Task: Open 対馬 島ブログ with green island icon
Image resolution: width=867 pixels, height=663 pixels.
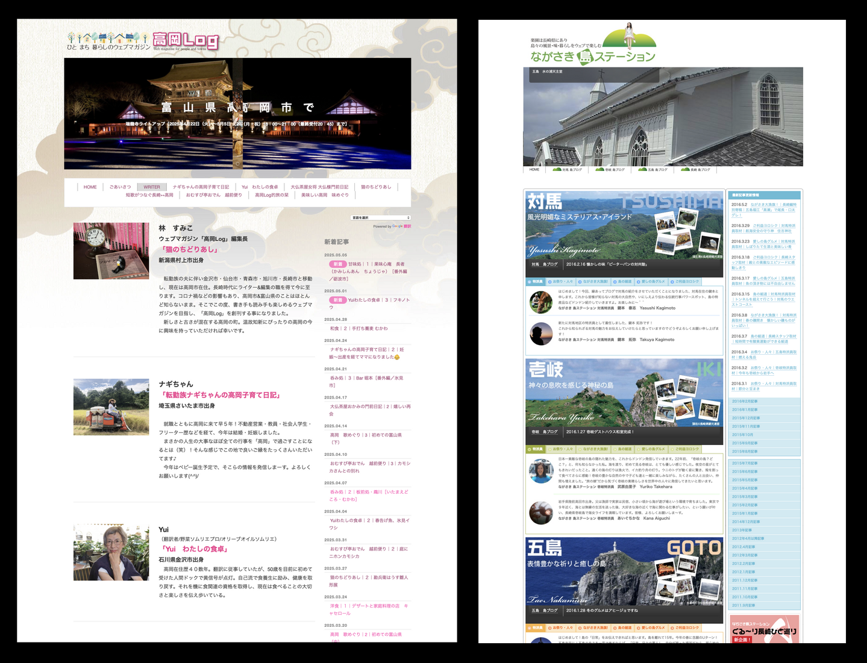Action: (568, 170)
